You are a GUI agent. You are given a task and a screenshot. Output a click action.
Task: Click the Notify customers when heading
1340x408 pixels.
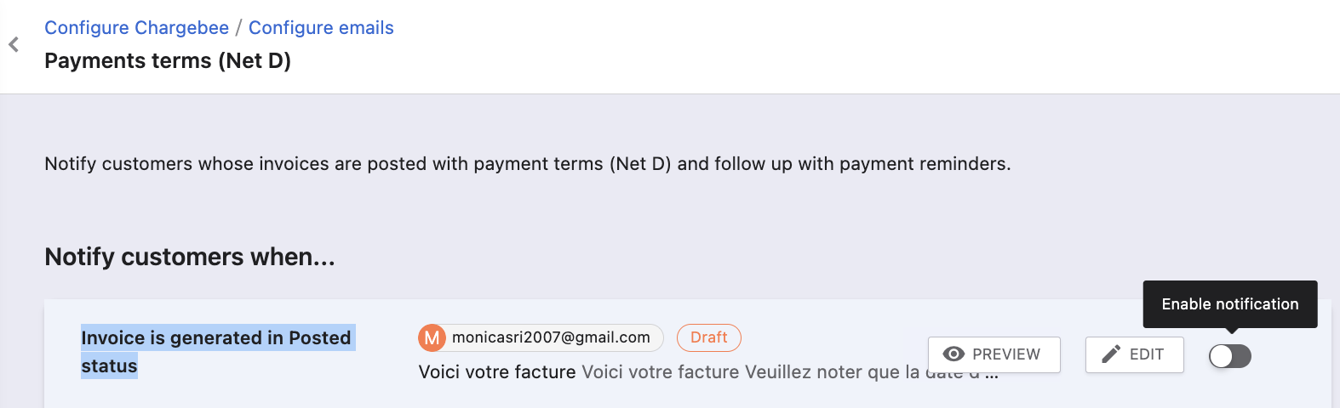click(x=189, y=257)
